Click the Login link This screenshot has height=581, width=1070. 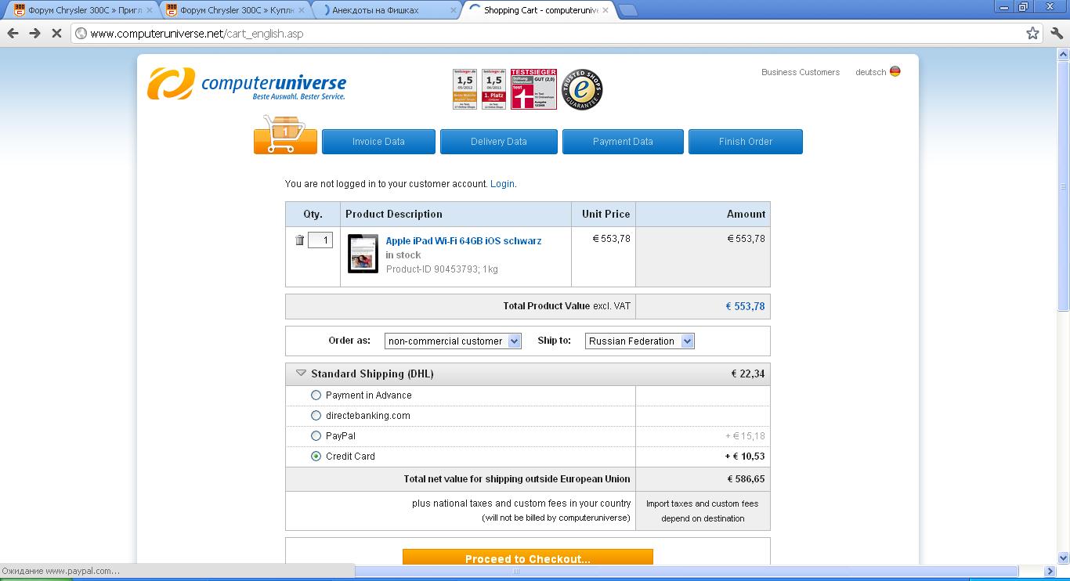coord(502,184)
